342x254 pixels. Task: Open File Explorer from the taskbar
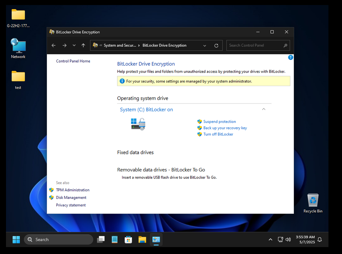point(142,240)
